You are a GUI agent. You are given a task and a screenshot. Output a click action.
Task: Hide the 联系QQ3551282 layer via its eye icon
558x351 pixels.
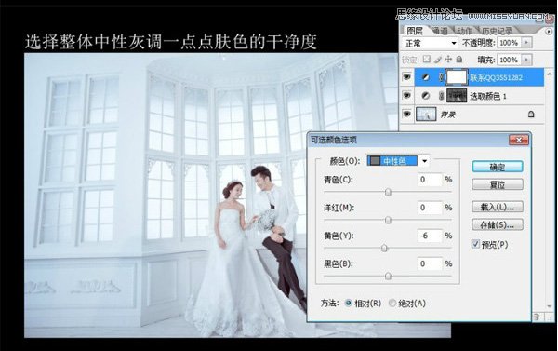click(406, 77)
